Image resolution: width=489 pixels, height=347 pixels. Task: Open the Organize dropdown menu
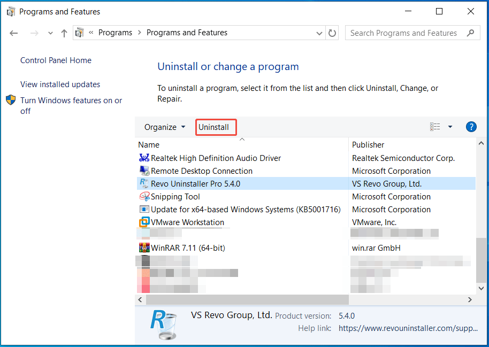164,127
